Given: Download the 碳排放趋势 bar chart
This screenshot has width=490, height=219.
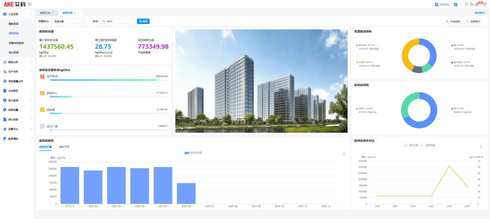Looking at the screenshot, I should point(344,154).
